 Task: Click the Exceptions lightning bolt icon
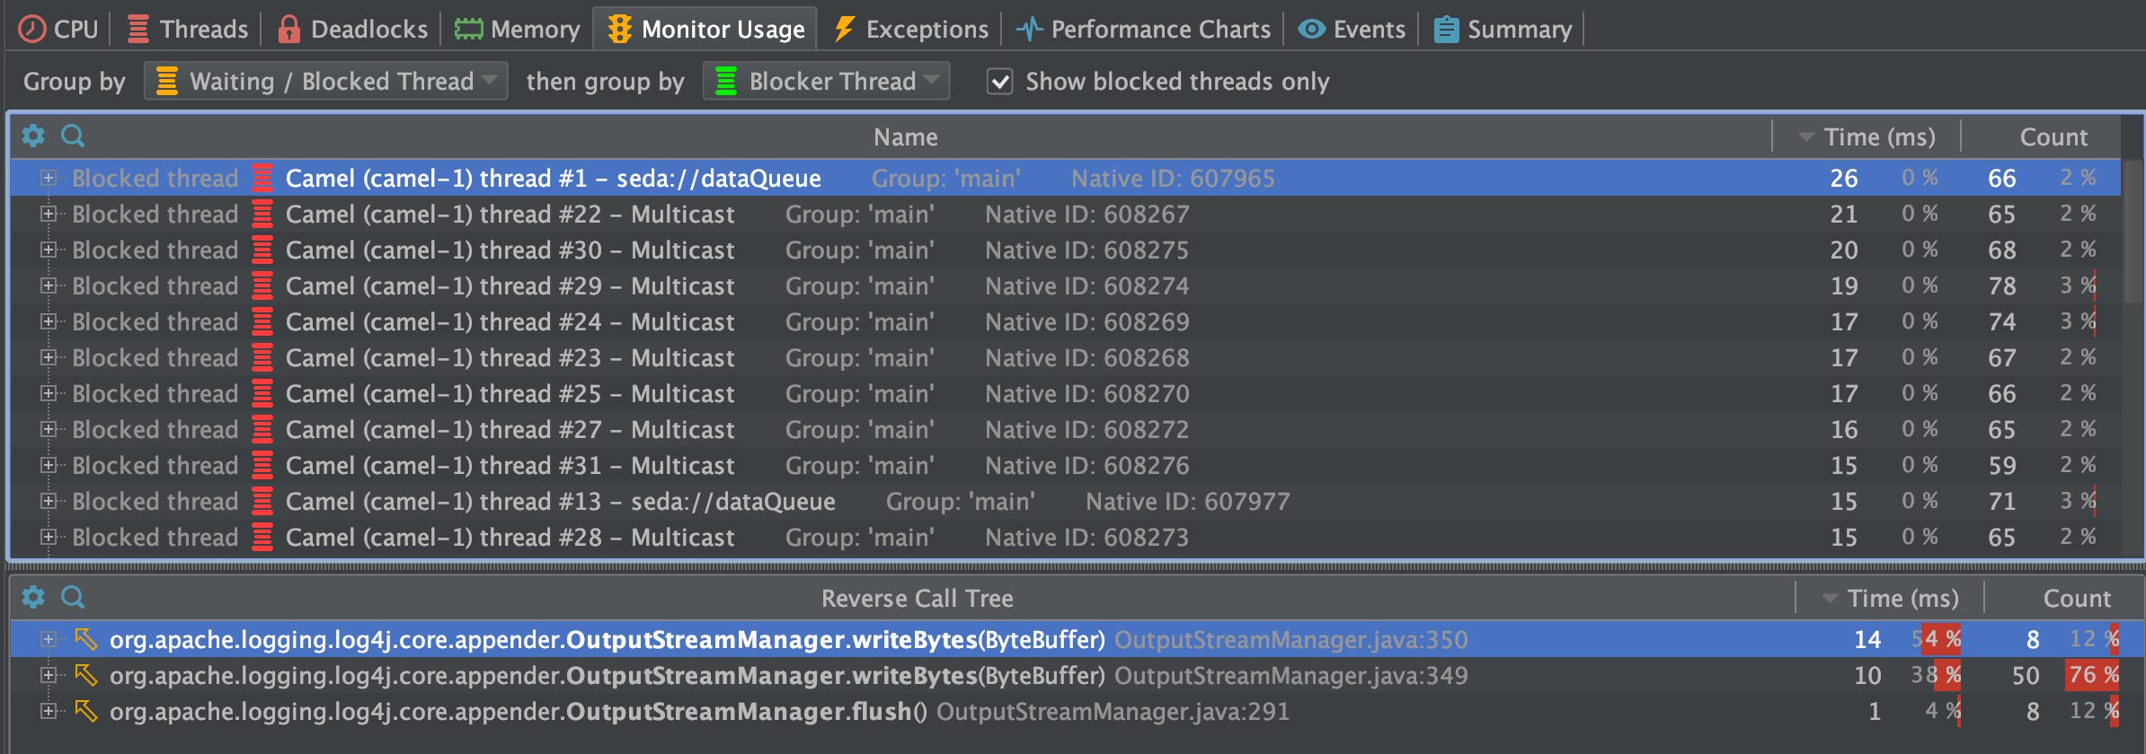[844, 29]
